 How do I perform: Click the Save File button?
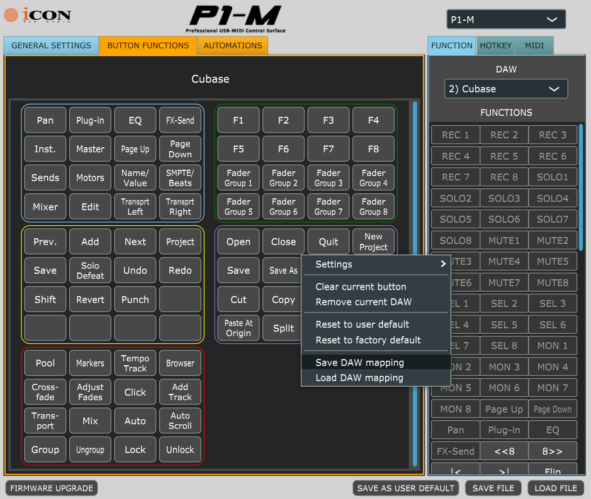tap(493, 488)
